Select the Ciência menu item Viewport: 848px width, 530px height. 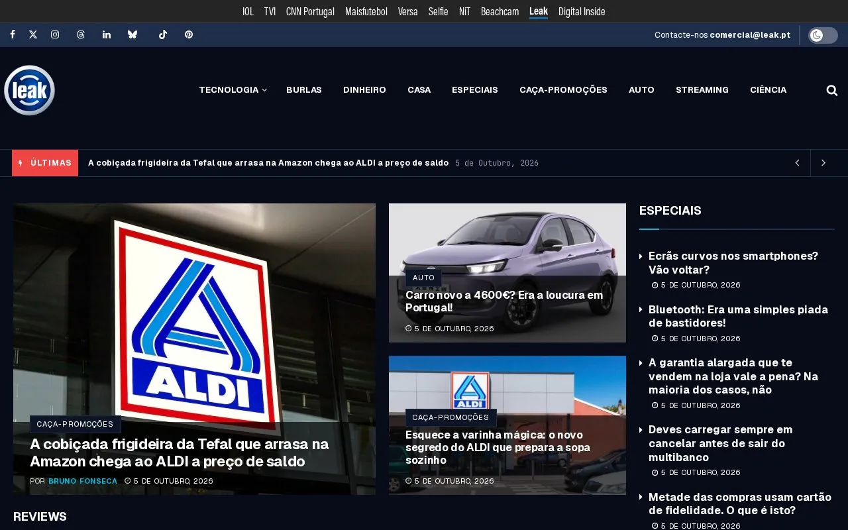768,90
